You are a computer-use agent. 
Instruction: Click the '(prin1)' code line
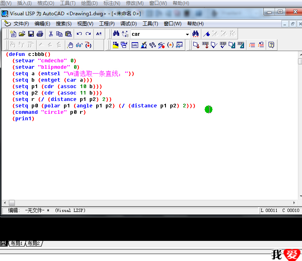pos(23,119)
